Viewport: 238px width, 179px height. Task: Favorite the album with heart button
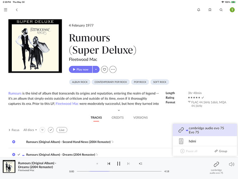click(x=104, y=69)
